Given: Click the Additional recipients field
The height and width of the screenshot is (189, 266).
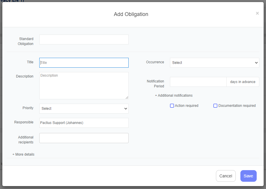Looking at the screenshot, I should click(x=84, y=138).
